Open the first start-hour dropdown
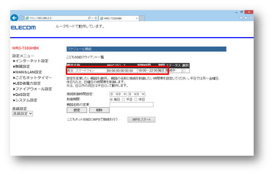Viewport: 273px width, 175px height. (114, 94)
